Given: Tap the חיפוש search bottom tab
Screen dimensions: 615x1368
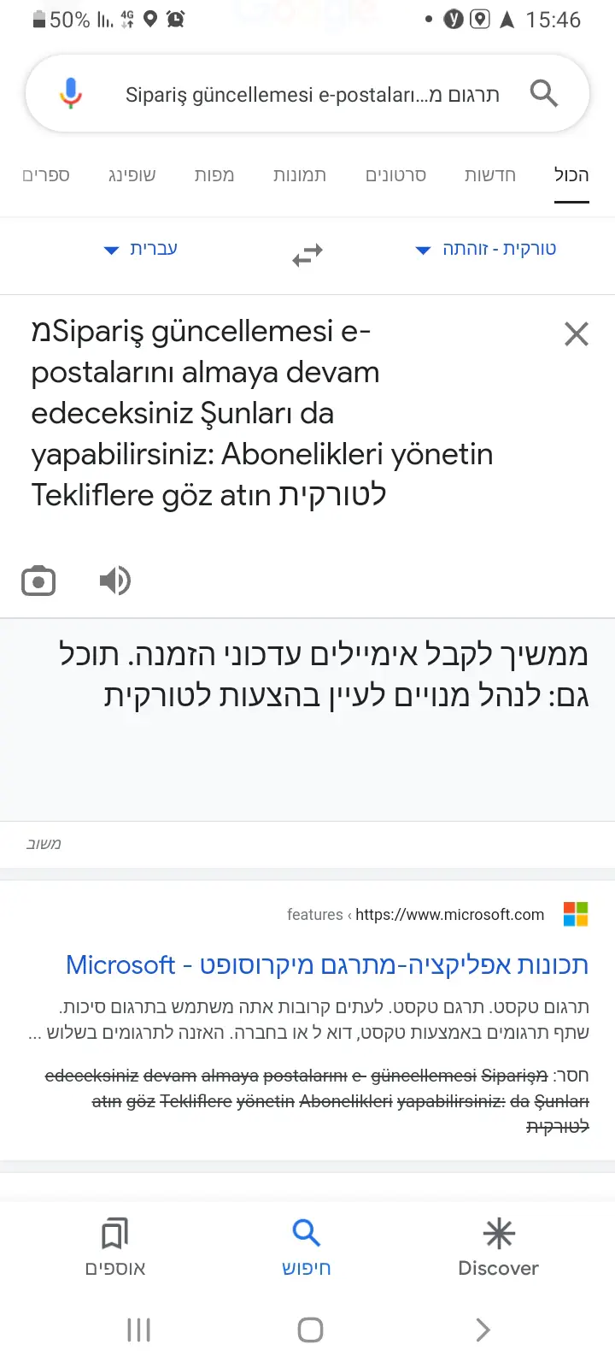Looking at the screenshot, I should click(307, 1247).
